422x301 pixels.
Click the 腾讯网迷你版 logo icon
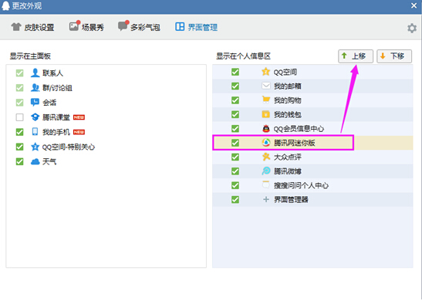[266, 143]
